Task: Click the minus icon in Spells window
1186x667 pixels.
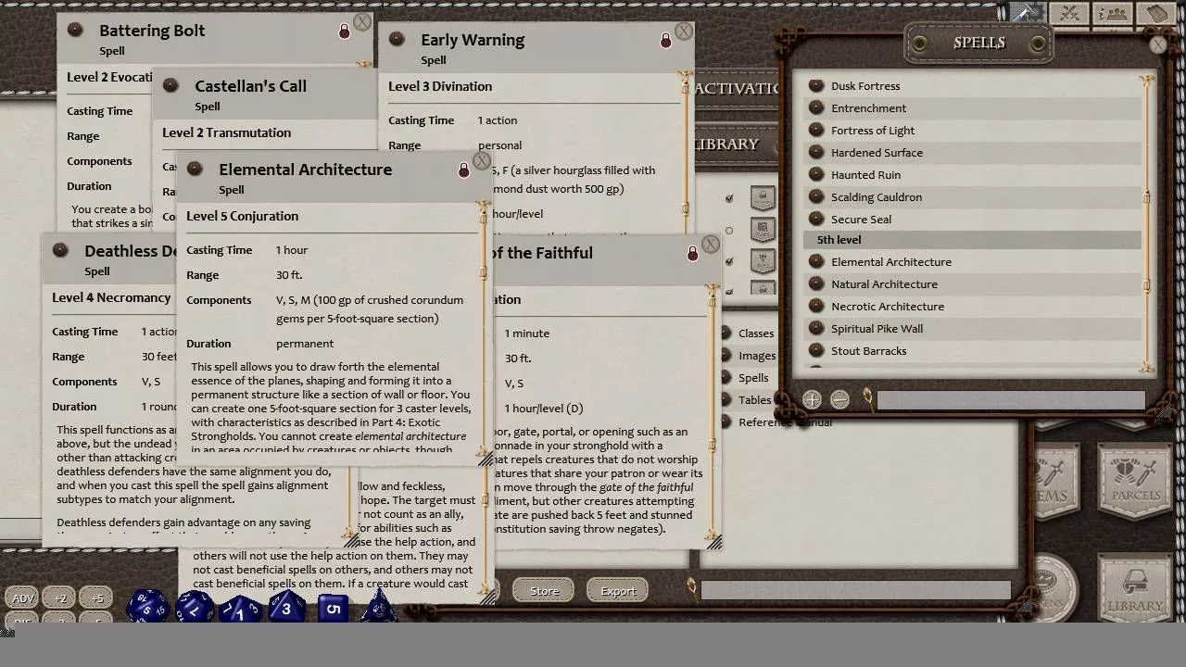Action: 839,400
